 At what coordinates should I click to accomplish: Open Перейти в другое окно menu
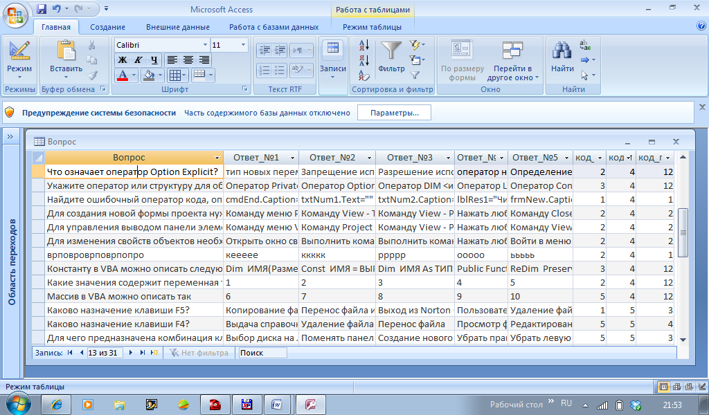click(512, 61)
